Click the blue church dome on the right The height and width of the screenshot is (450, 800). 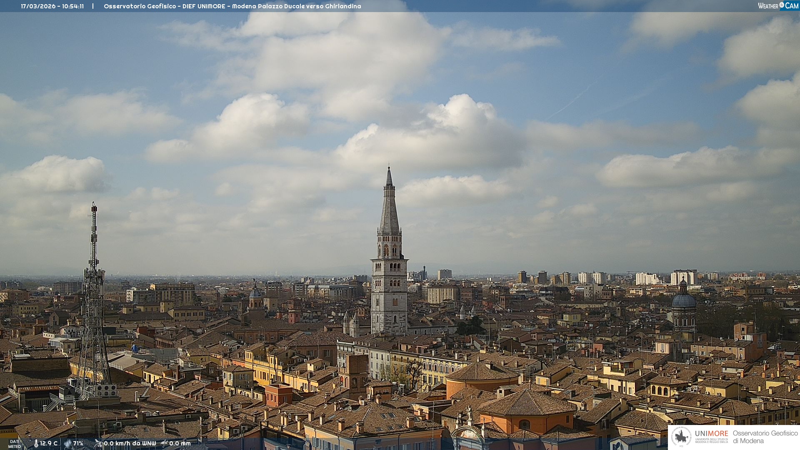point(684,301)
